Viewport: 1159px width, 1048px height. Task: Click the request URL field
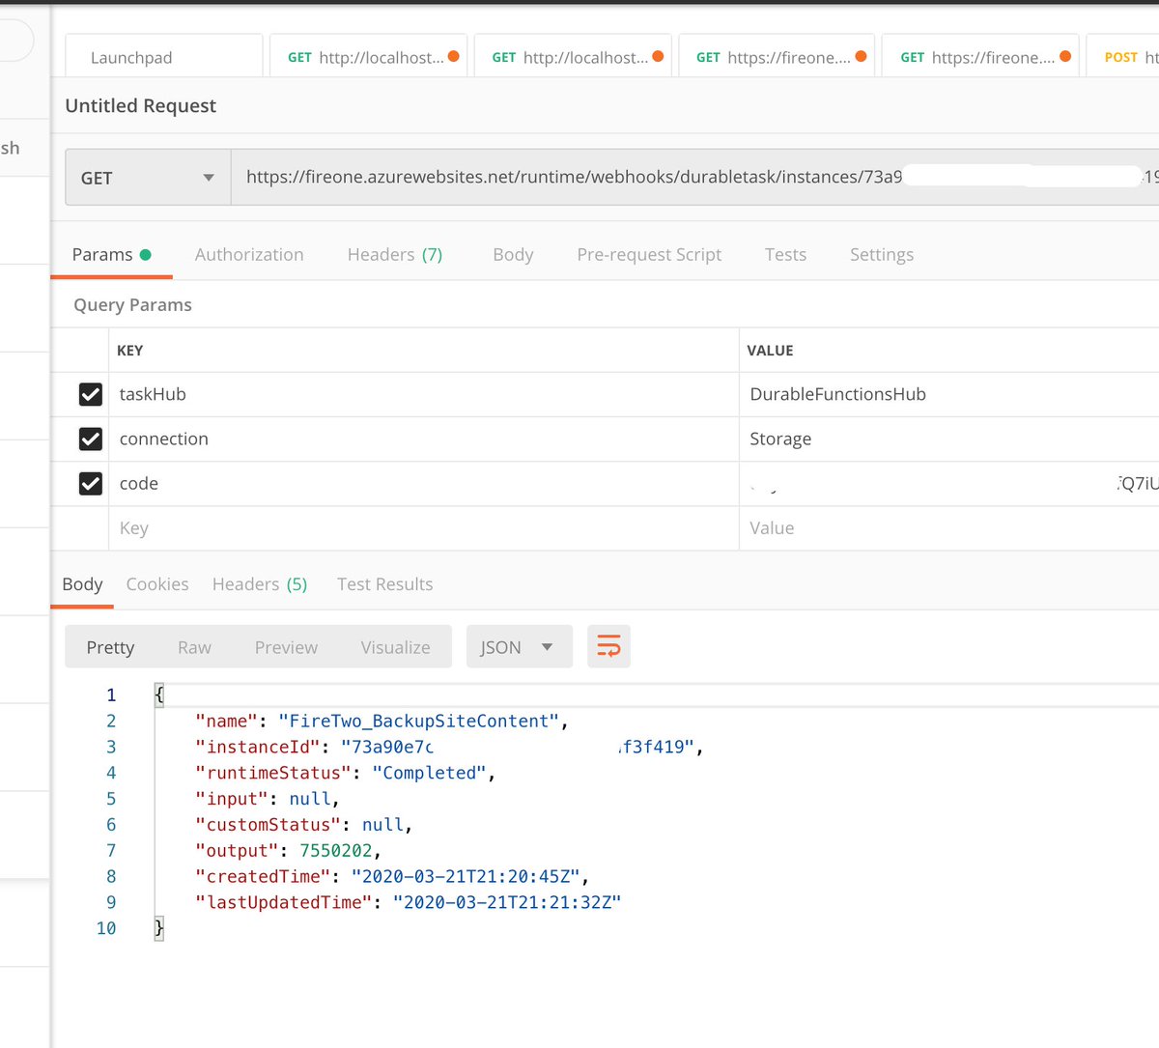pos(694,177)
